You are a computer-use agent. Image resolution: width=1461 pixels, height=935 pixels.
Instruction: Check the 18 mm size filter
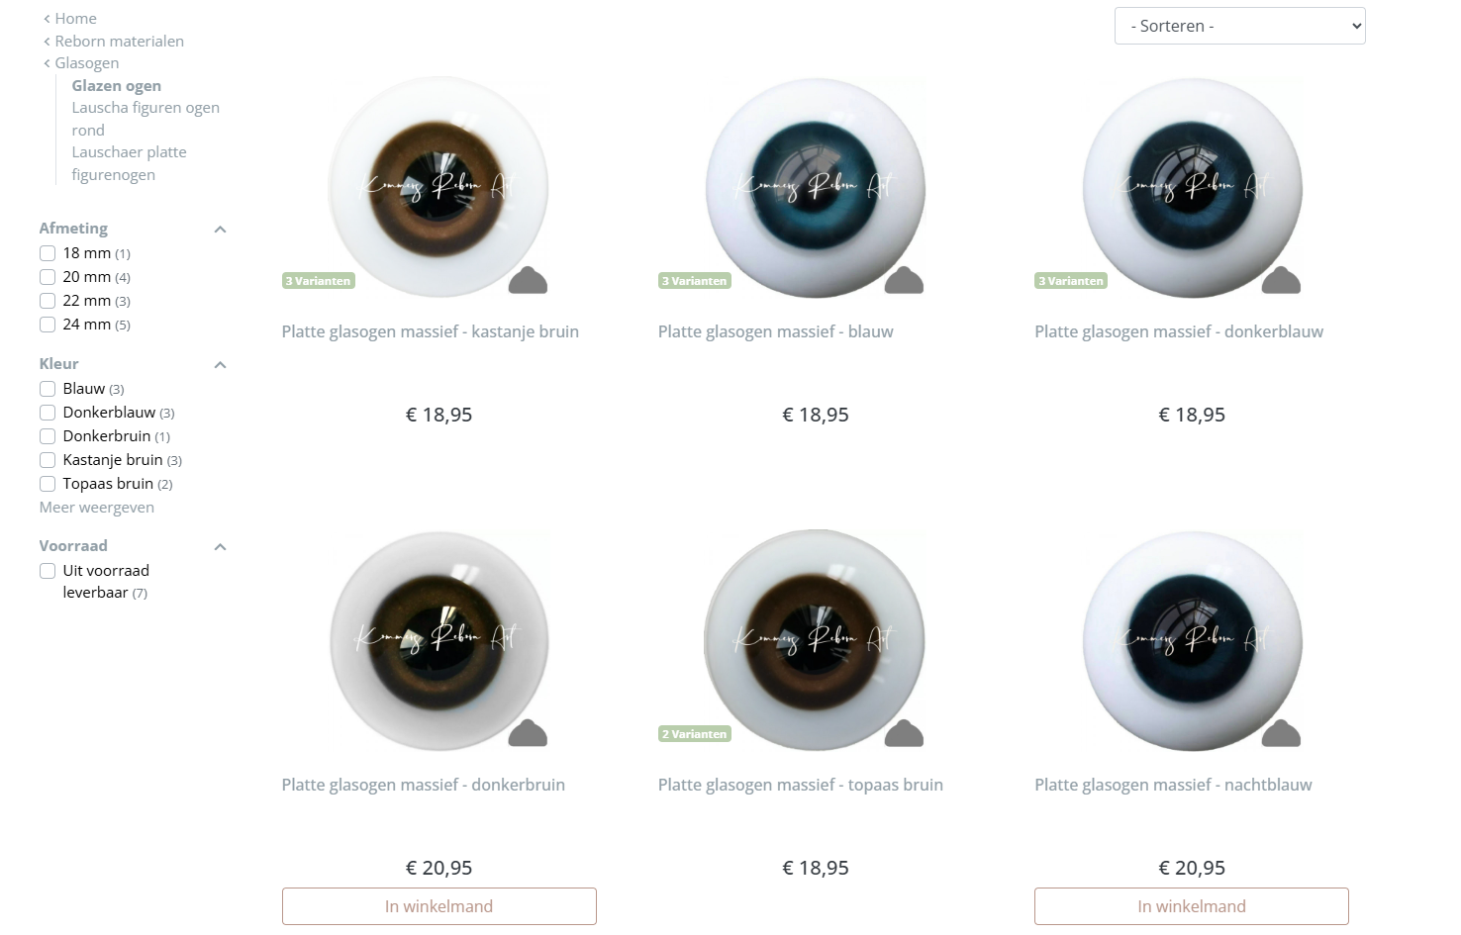48,253
